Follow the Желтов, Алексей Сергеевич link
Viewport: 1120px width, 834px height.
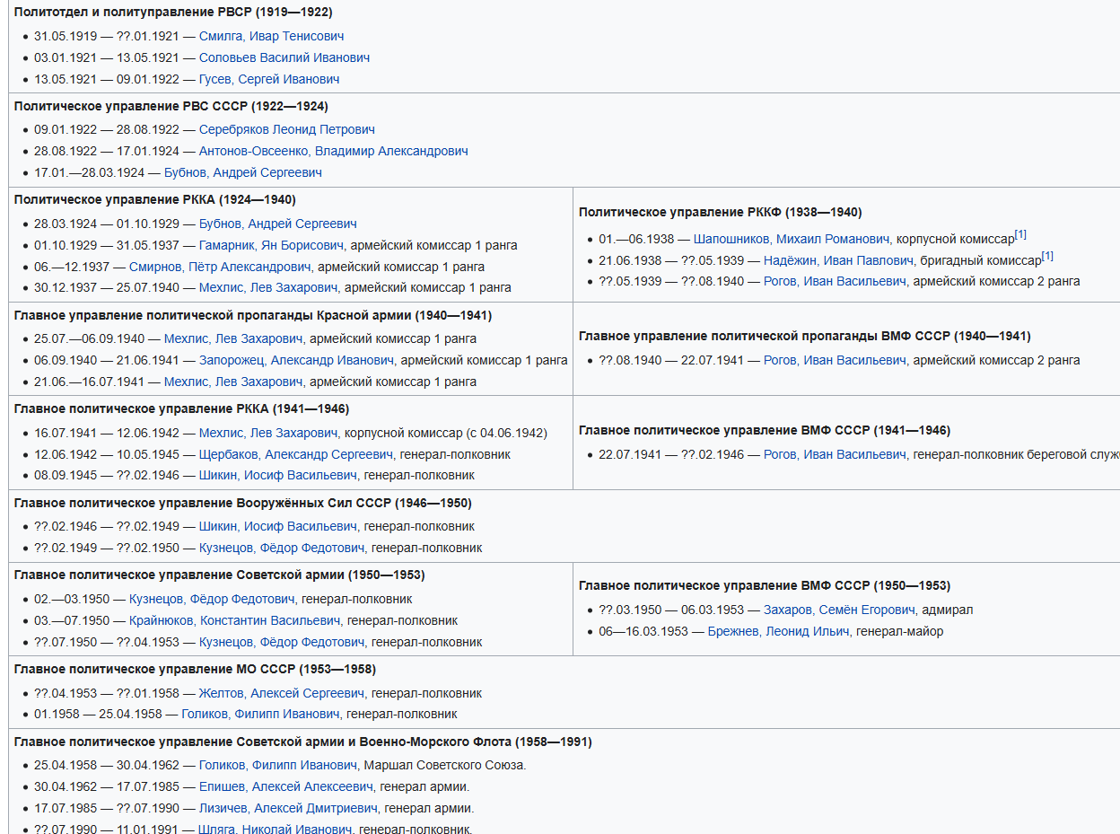point(281,693)
